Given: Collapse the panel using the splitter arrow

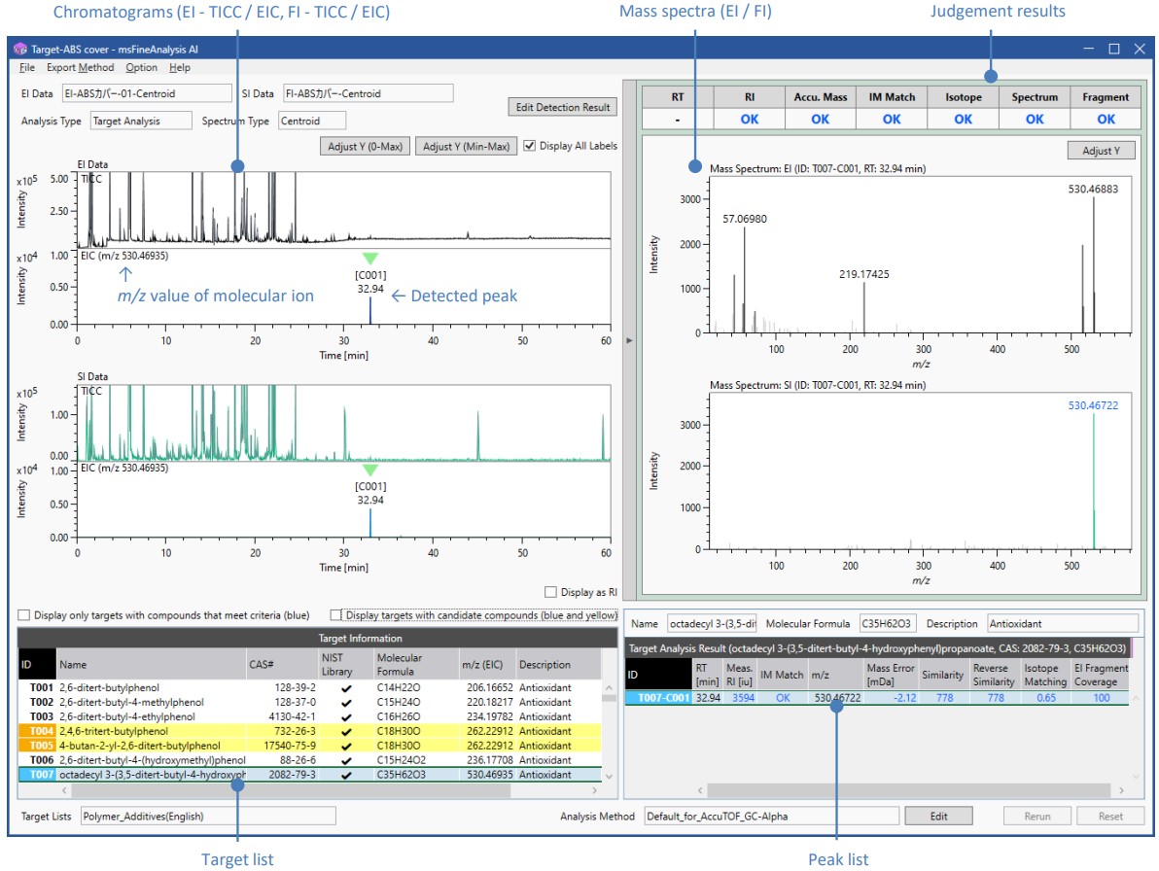Looking at the screenshot, I should coord(628,340).
